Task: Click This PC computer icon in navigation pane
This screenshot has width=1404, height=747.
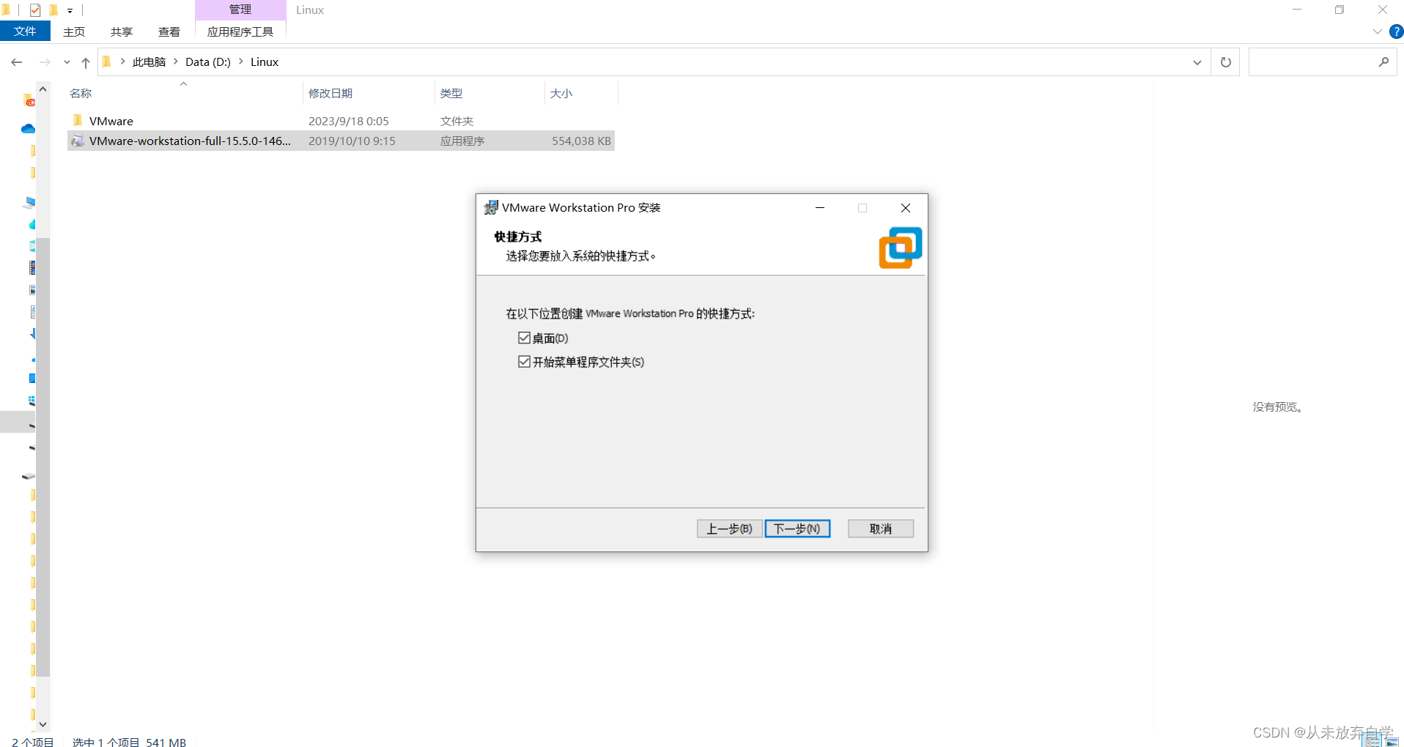Action: click(29, 202)
